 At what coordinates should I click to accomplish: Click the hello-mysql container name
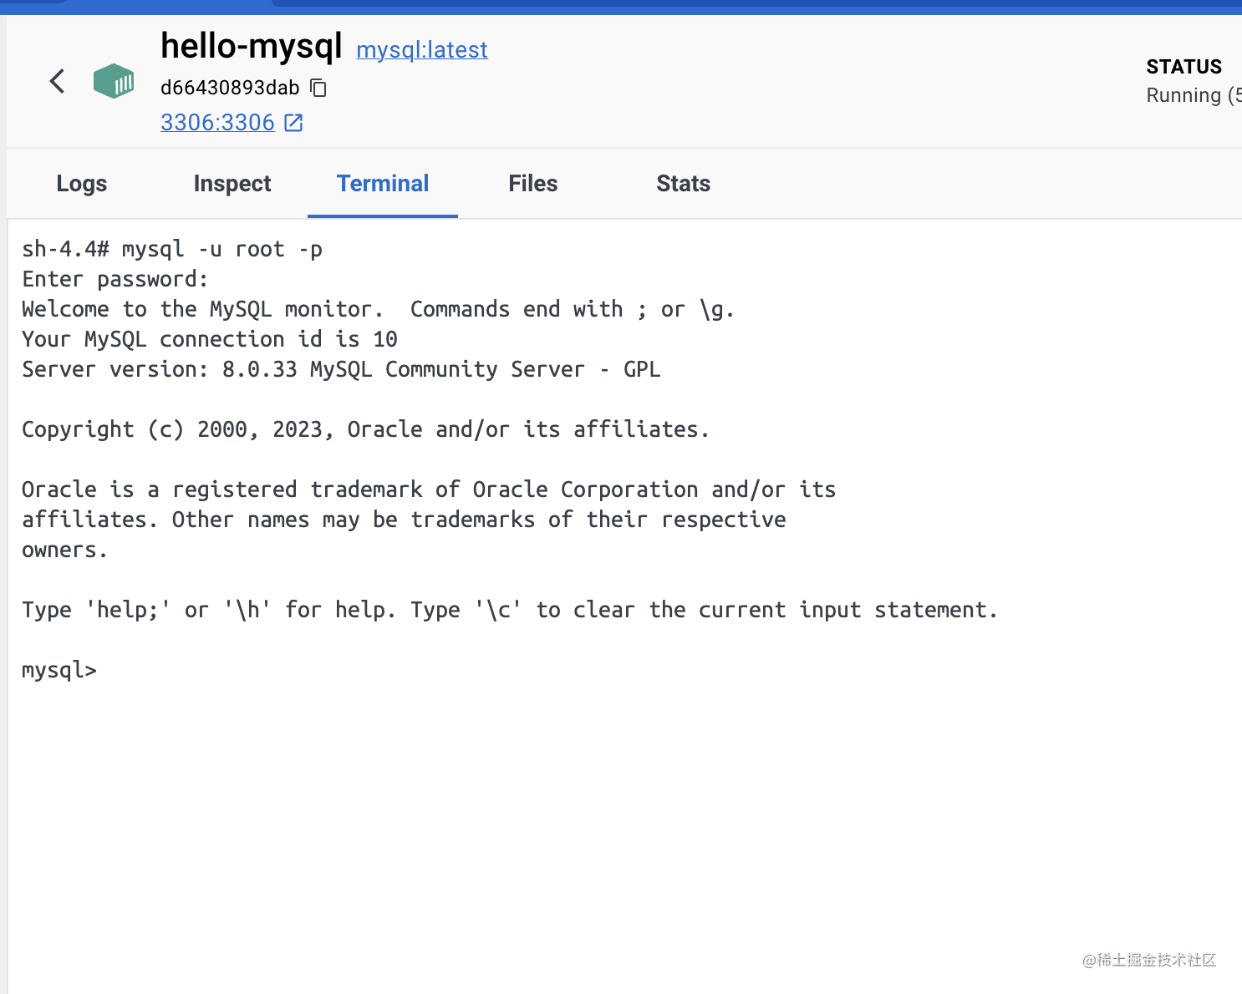252,46
